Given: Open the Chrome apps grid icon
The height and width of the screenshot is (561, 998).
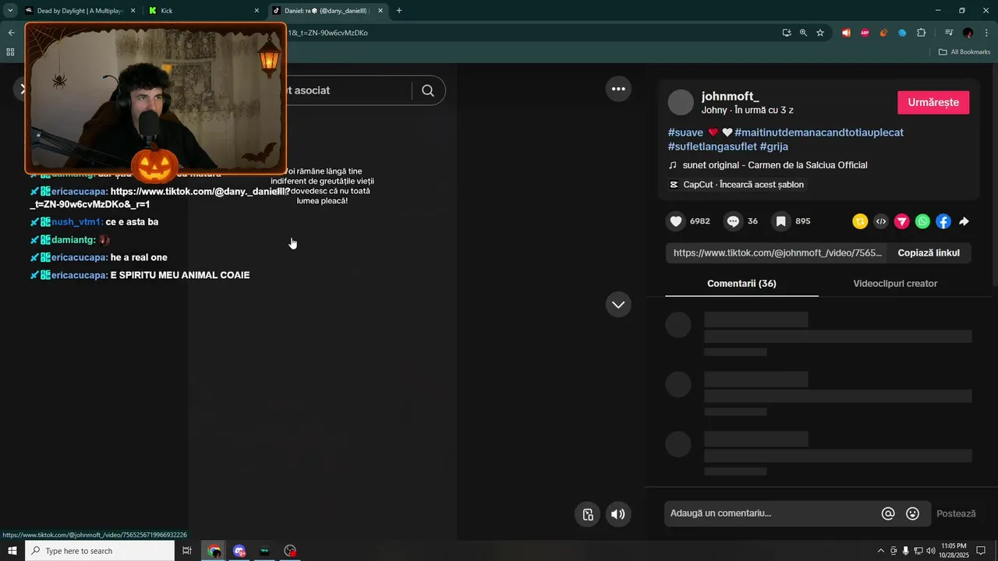Looking at the screenshot, I should coord(10,52).
